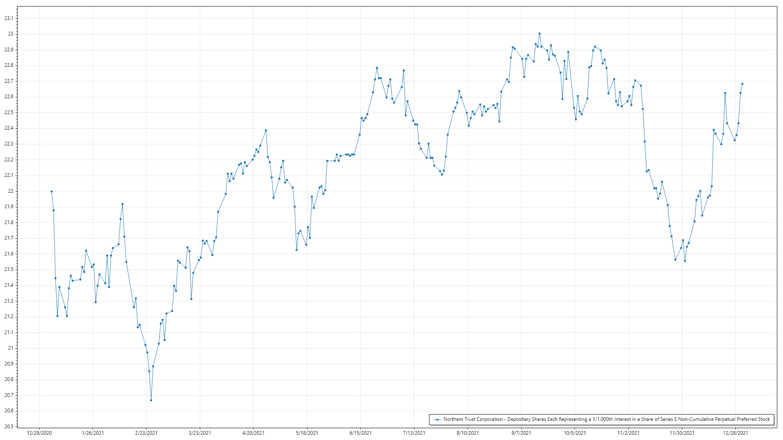The image size is (783, 440).
Task: Click the last data point near 22.68
Action: (742, 84)
